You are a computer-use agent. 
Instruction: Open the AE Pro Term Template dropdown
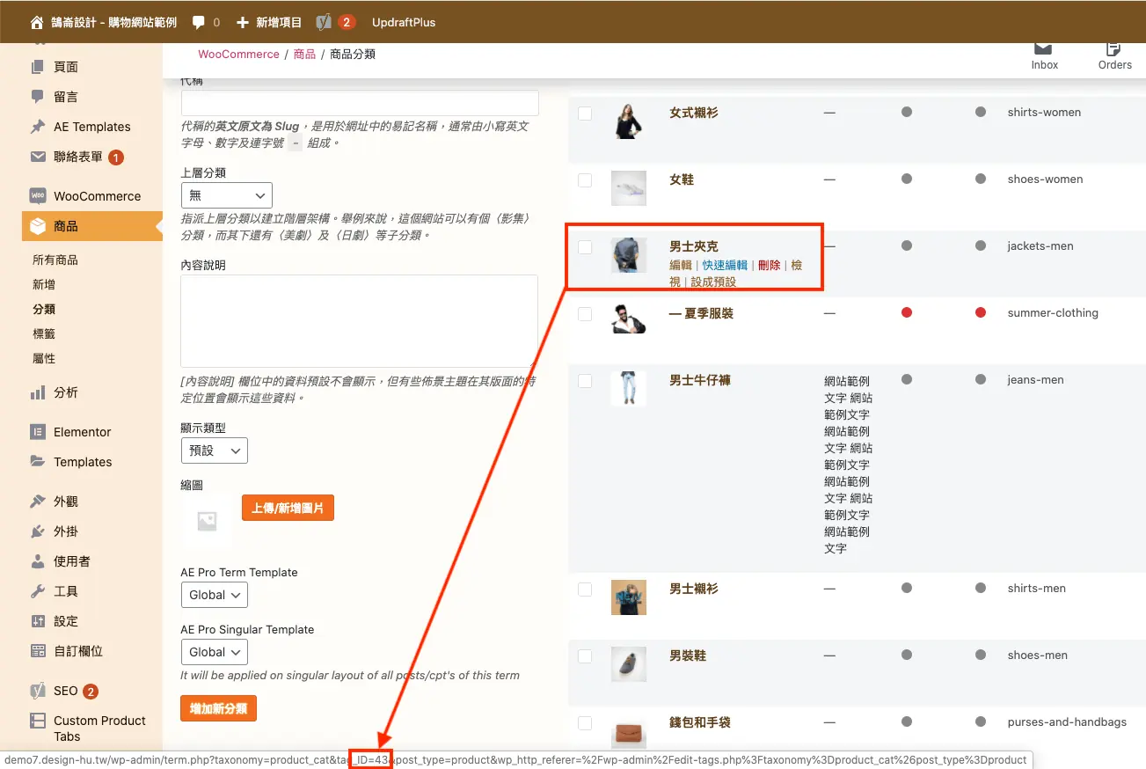point(214,595)
